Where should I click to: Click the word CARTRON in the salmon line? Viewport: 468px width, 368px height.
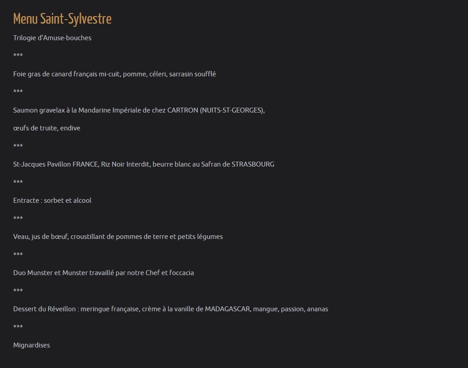click(182, 110)
